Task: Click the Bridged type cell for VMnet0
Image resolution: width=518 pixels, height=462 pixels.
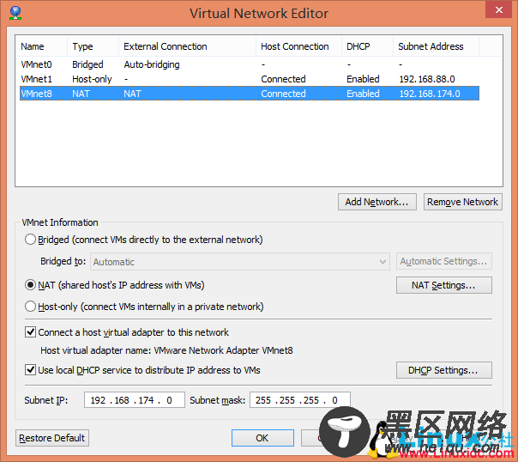Action: (x=87, y=64)
